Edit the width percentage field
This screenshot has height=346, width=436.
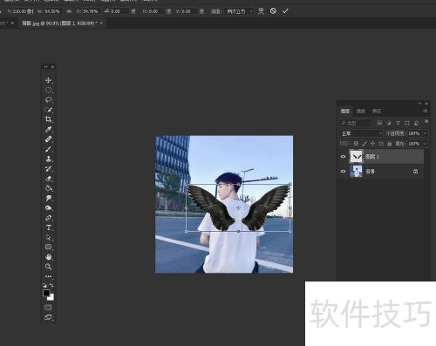click(52, 11)
